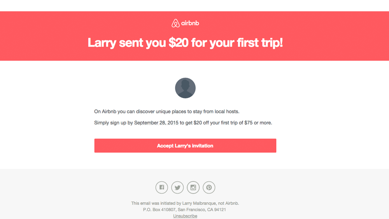Image resolution: width=389 pixels, height=219 pixels.
Task: Click "first trip!" at the headline end
Action: (259, 43)
